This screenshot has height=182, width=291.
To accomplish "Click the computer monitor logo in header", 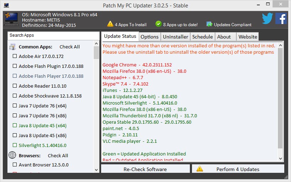I will [x=11, y=19].
